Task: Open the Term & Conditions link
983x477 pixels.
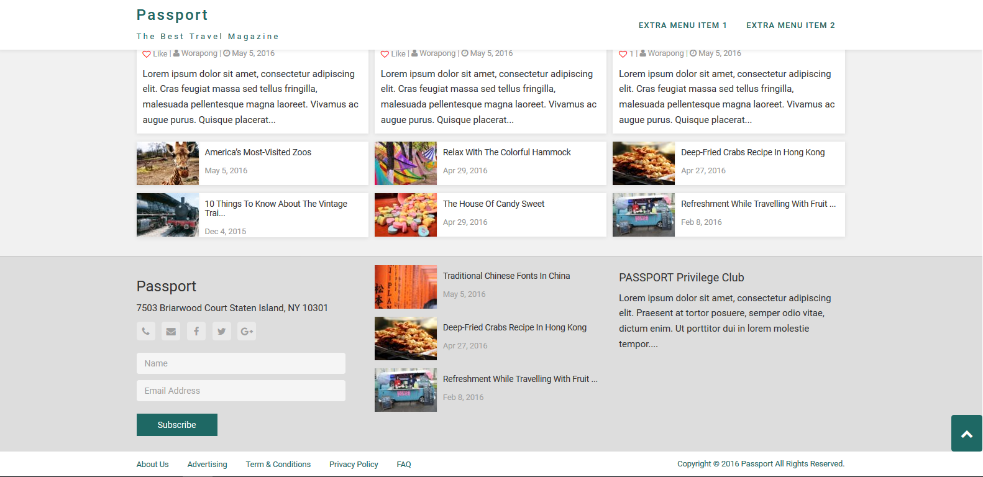Action: (278, 465)
